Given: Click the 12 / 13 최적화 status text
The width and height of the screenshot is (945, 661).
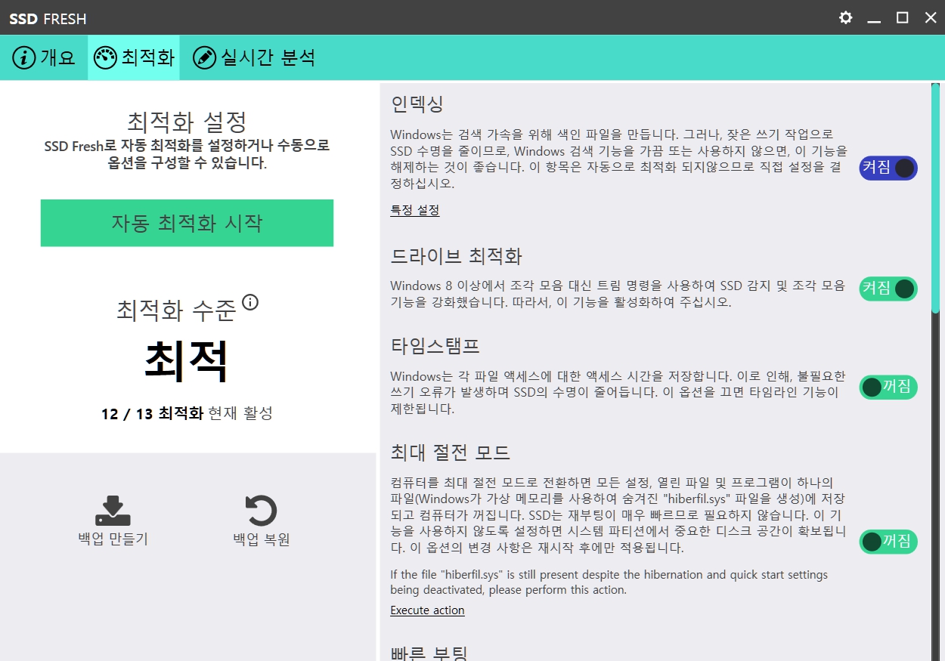Looking at the screenshot, I should tap(152, 414).
